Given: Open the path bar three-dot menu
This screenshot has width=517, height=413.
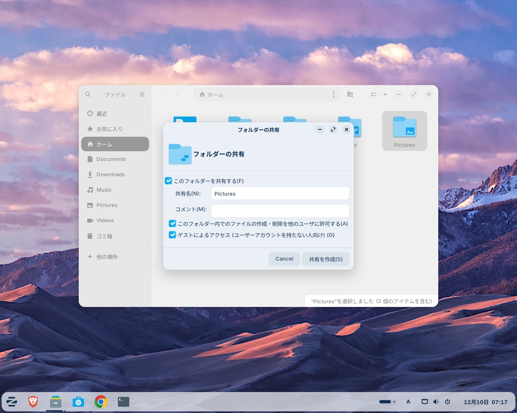Looking at the screenshot, I should 333,94.
